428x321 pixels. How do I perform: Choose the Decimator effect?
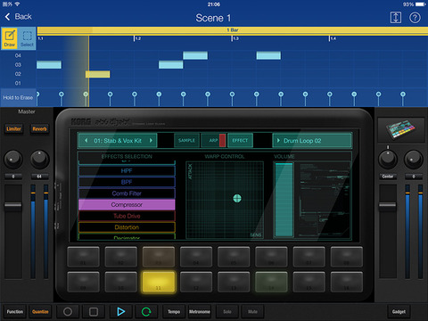[127, 237]
